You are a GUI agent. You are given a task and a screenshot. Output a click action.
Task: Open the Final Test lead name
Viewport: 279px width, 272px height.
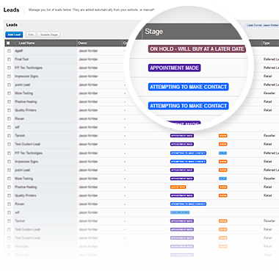coord(21,60)
